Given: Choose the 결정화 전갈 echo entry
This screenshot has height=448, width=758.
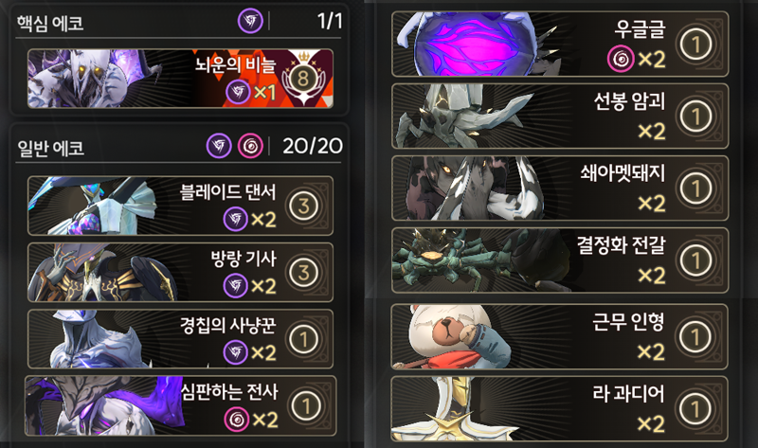Looking at the screenshot, I should 560,260.
